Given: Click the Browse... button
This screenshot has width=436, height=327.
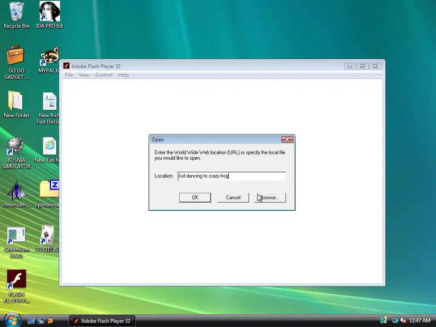Looking at the screenshot, I should [x=270, y=198].
